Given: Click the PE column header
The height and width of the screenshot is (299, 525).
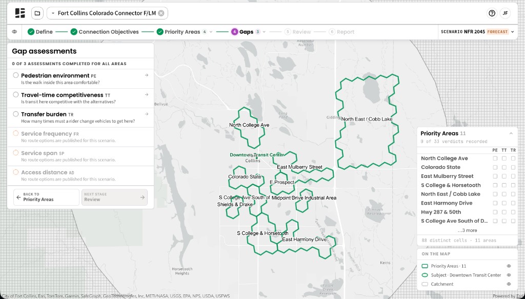Looking at the screenshot, I should 495,150.
